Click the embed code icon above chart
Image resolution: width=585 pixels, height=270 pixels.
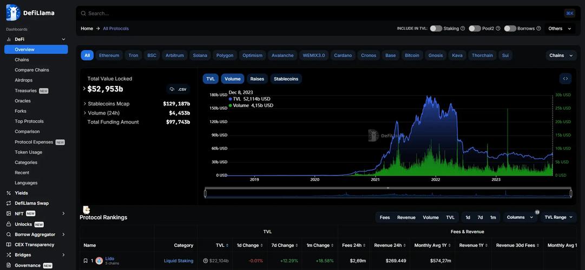click(x=565, y=79)
